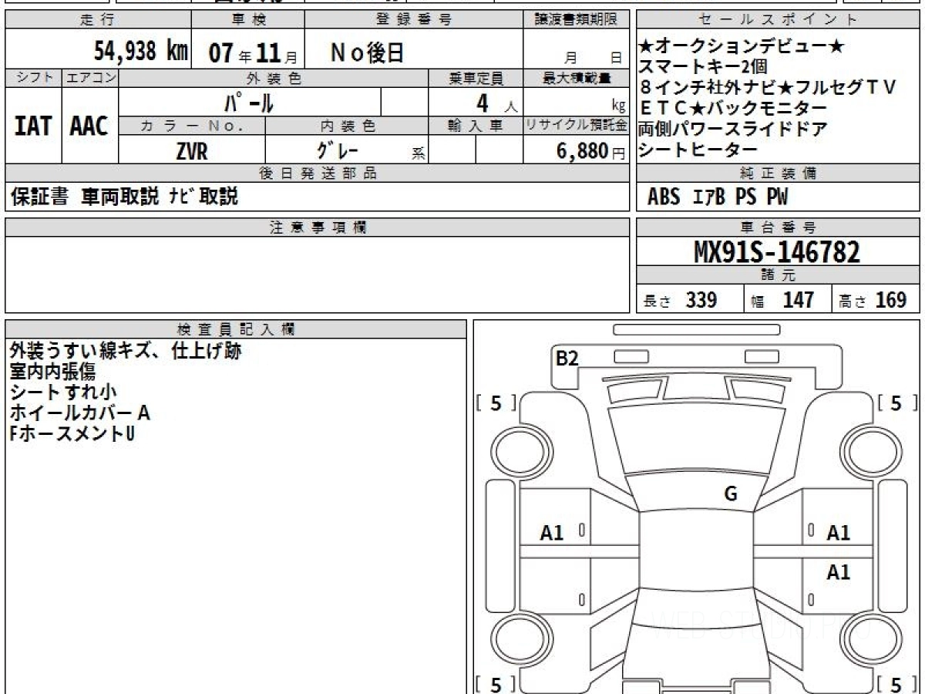Viewport: 925px width, 694px height.
Task: Click the lower A1 mark on right side
Action: click(838, 572)
